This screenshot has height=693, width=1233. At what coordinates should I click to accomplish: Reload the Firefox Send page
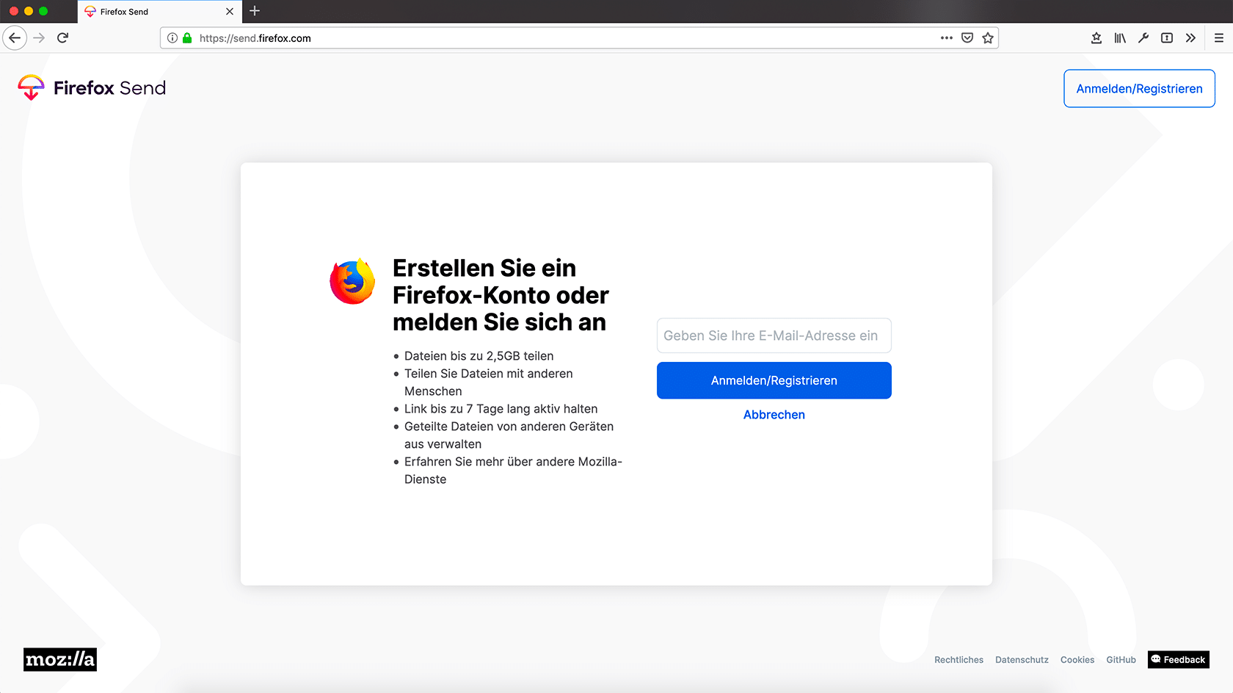click(x=63, y=38)
